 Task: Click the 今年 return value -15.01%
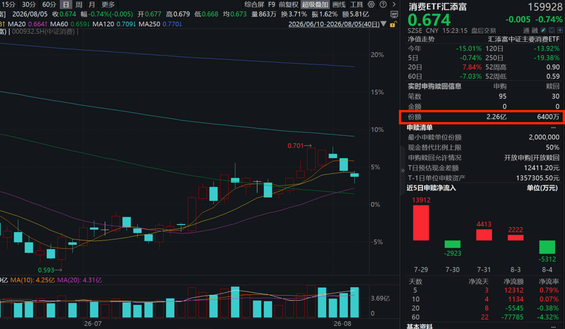coord(469,48)
